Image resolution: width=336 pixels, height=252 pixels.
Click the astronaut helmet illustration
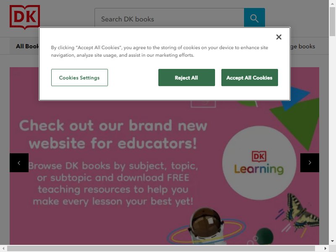coord(206,225)
